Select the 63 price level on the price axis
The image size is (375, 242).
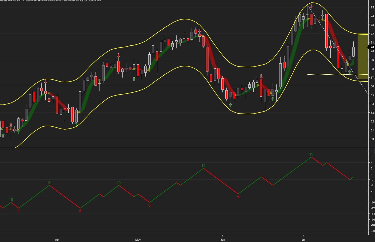(x=373, y=113)
